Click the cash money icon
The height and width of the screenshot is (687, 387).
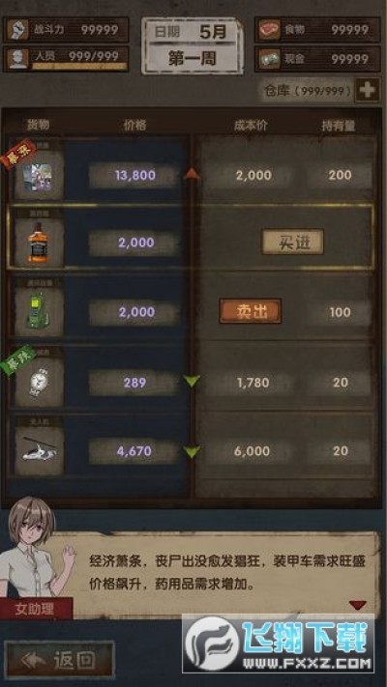coord(269,59)
